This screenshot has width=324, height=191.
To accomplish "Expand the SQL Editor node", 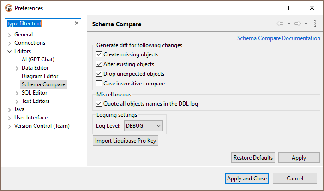I will [17, 93].
